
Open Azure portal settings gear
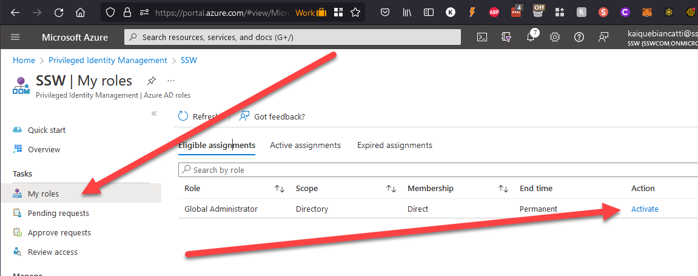click(x=555, y=37)
